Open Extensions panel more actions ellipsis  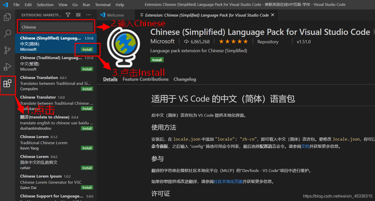[x=88, y=15]
